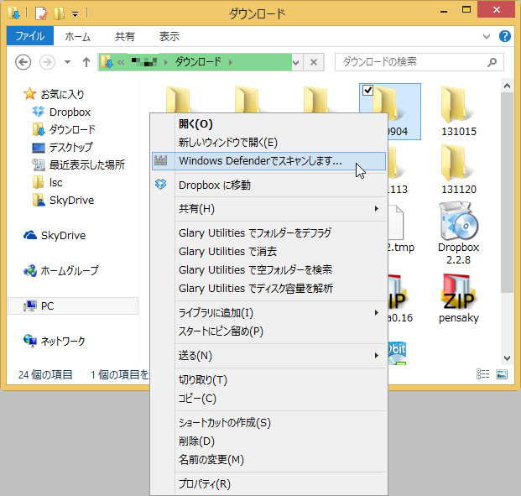This screenshot has height=496, width=521.
Task: Click the file list scroll up arrow
Action: (x=507, y=86)
